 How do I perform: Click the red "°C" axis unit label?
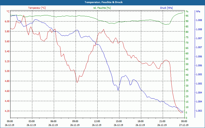coord(8,12)
